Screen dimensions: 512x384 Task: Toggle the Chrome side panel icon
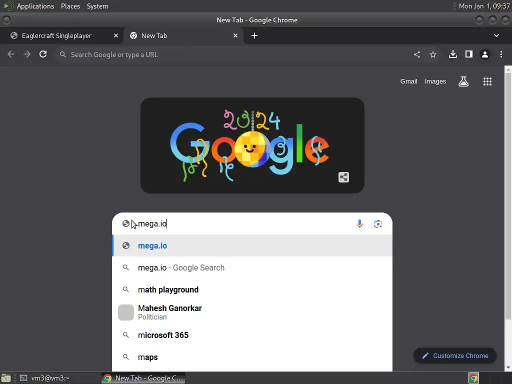point(469,54)
